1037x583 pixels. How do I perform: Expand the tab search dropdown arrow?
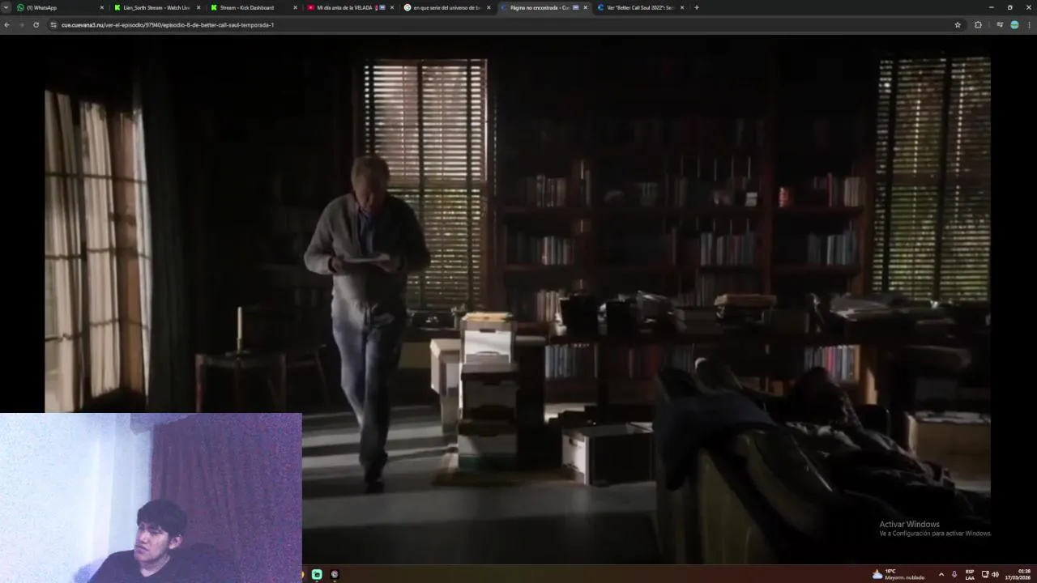click(x=6, y=7)
